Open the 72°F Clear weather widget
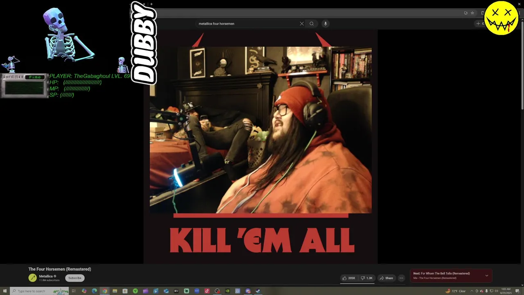Viewport: 524px width, 295px height. coord(456,291)
